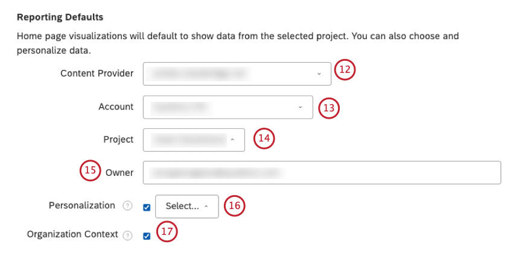Open the Content Provider dropdown
This screenshot has height=253, width=513.
pos(237,74)
